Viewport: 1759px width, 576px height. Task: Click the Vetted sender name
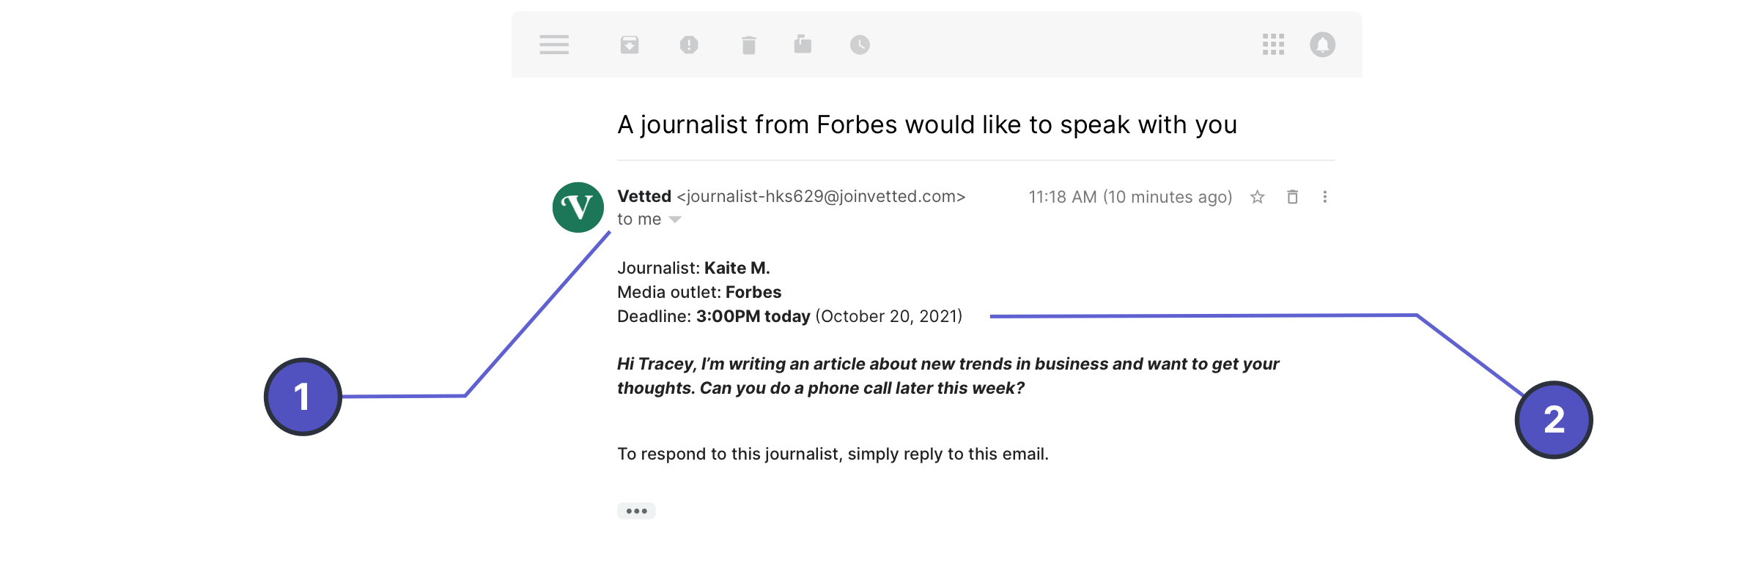click(x=644, y=196)
